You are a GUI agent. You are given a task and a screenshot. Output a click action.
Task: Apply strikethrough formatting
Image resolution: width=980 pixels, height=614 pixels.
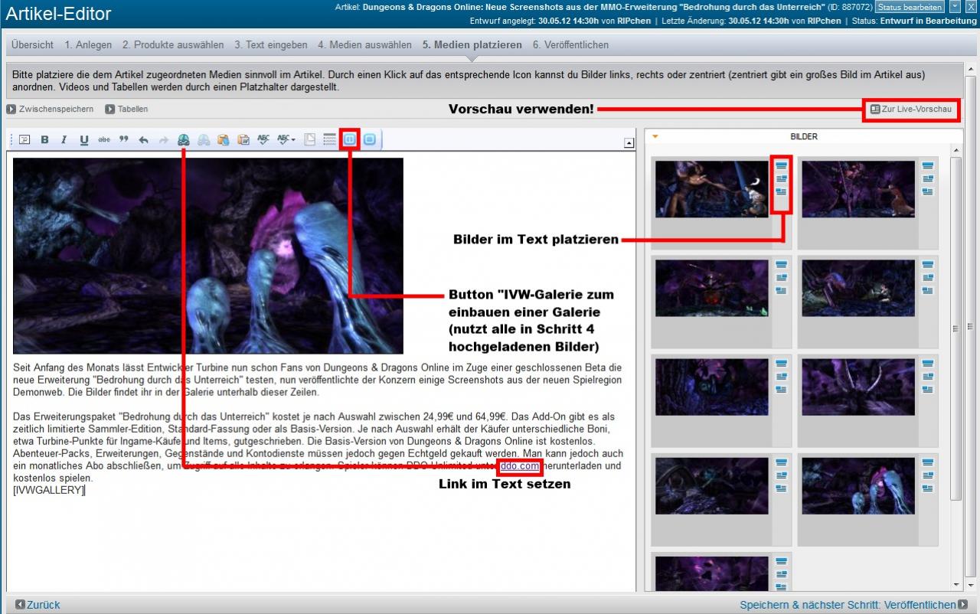[103, 140]
